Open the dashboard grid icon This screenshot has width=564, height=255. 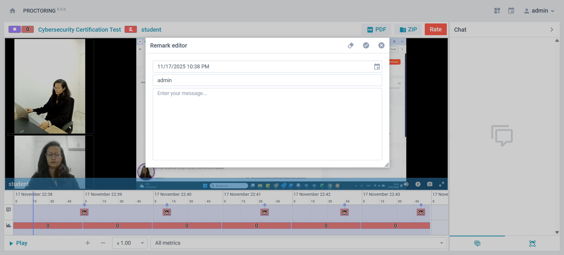[497, 11]
